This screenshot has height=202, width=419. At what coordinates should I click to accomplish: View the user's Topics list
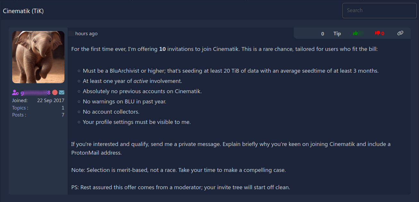coord(20,108)
